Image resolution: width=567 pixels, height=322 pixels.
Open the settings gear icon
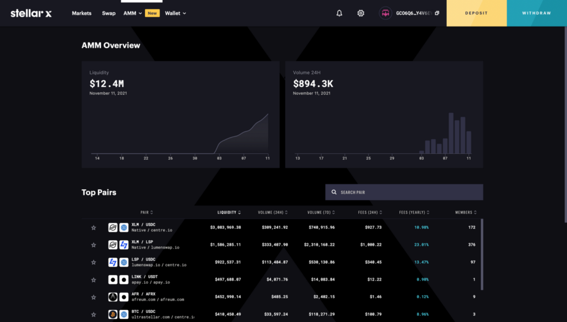click(361, 13)
